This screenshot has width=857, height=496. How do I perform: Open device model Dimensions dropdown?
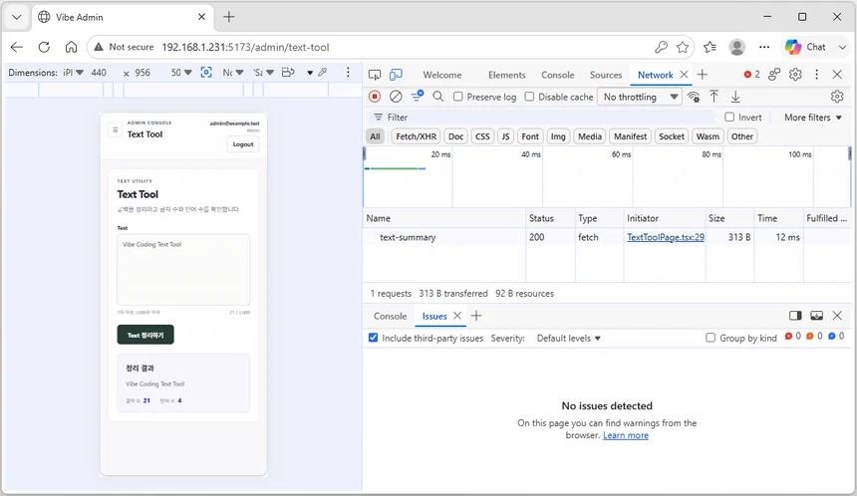tap(73, 72)
